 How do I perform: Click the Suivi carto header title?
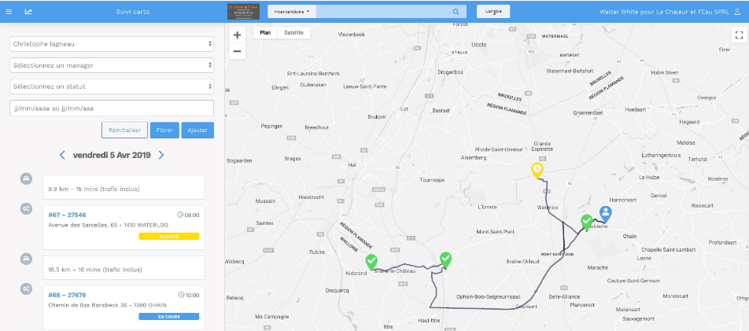click(x=133, y=12)
